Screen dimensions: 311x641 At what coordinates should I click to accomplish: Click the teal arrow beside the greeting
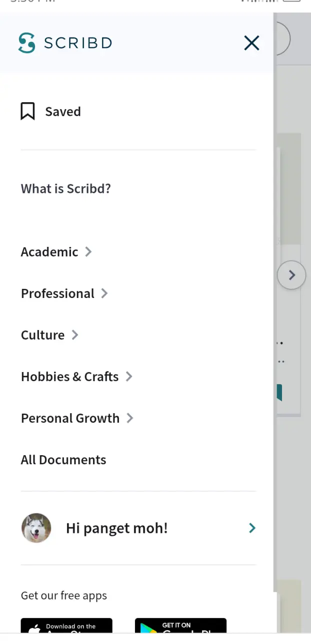point(252,528)
